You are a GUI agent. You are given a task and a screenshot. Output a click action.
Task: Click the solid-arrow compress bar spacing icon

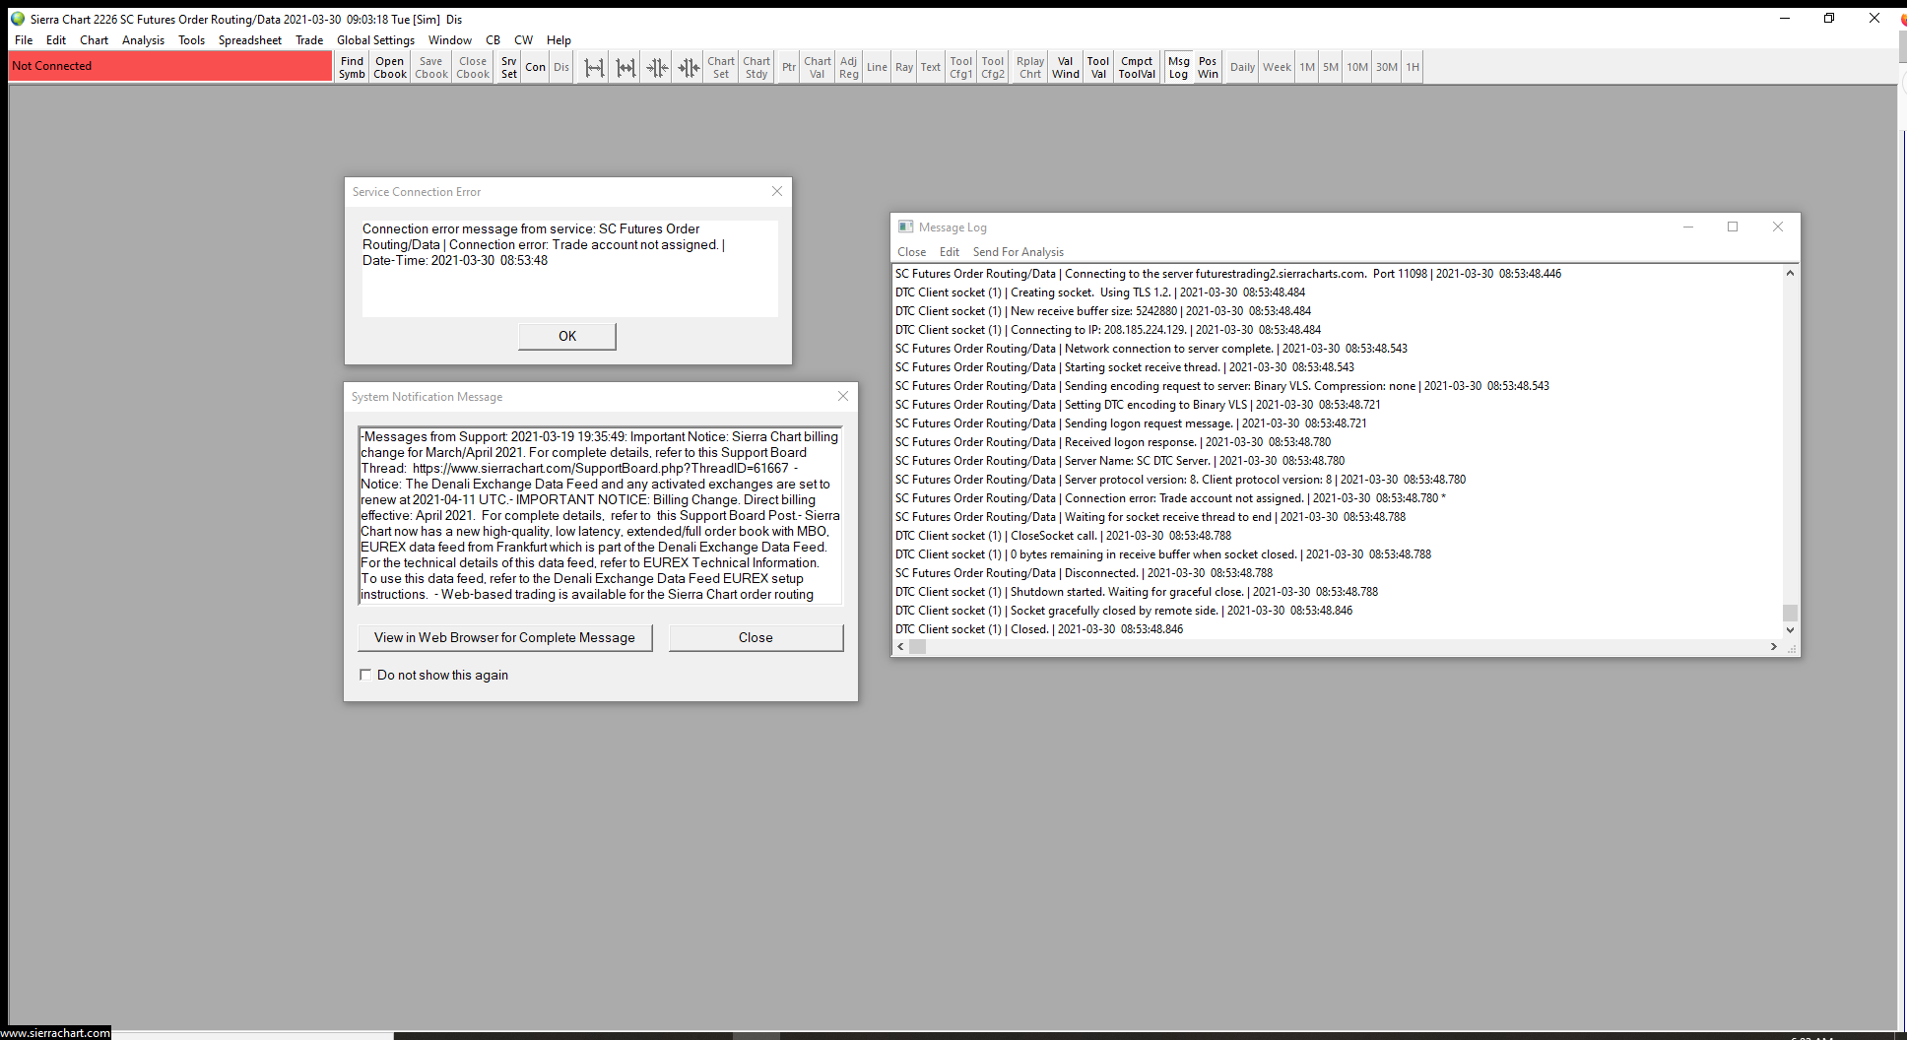tap(689, 67)
